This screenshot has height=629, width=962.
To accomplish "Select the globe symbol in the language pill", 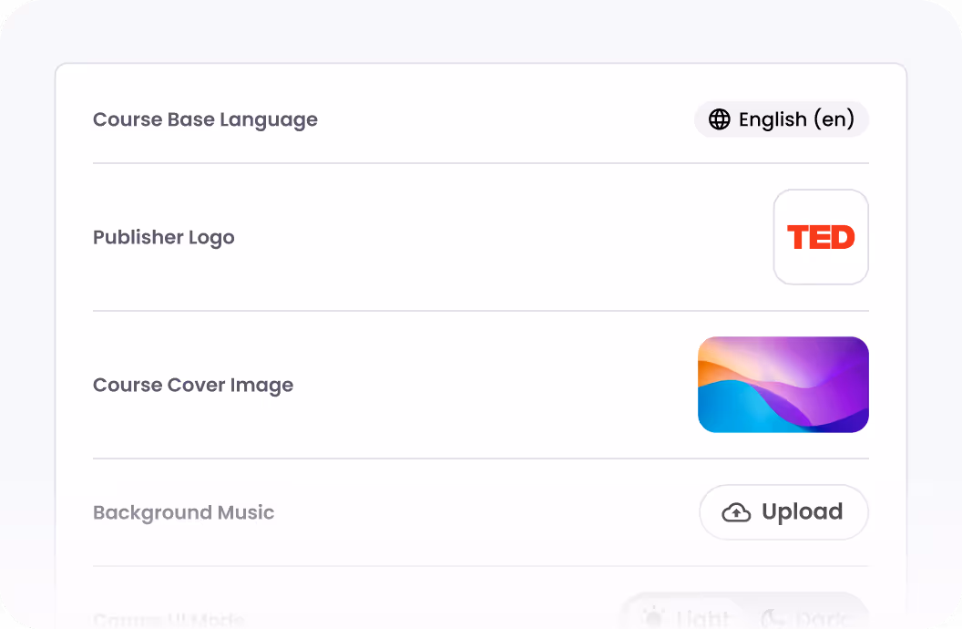I will click(721, 119).
